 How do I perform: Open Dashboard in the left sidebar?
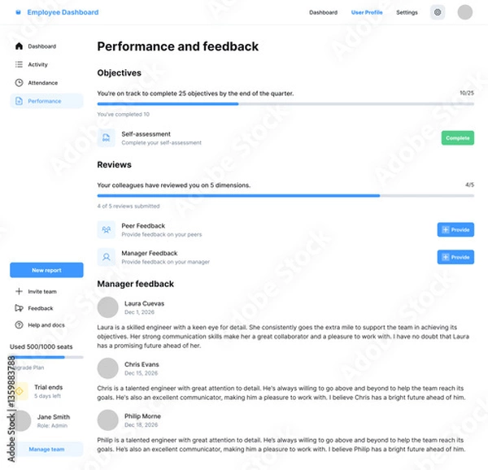(41, 46)
